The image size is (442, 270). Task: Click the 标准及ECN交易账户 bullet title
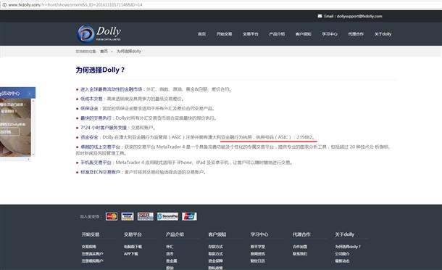[100, 172]
